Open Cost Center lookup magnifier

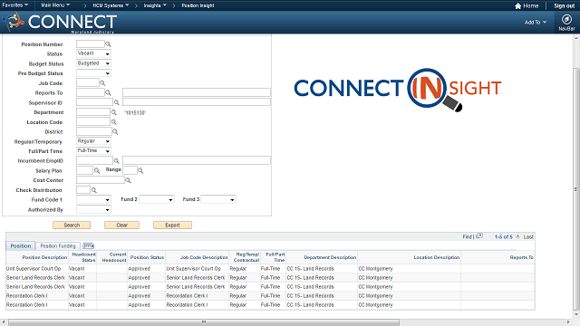point(128,180)
